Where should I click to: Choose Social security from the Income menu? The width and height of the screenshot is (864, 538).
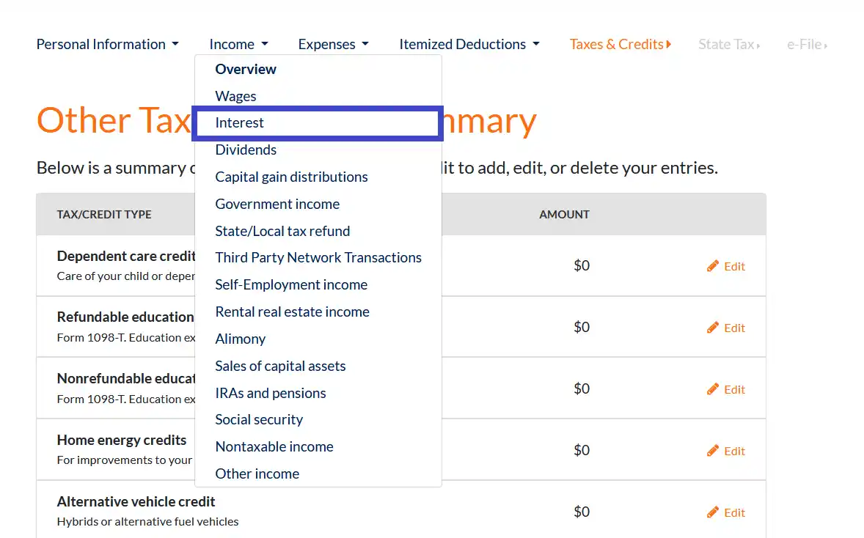point(259,419)
